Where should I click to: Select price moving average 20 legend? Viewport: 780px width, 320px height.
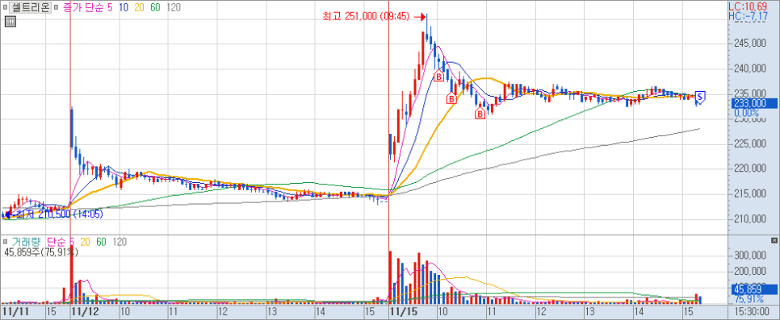tap(139, 8)
